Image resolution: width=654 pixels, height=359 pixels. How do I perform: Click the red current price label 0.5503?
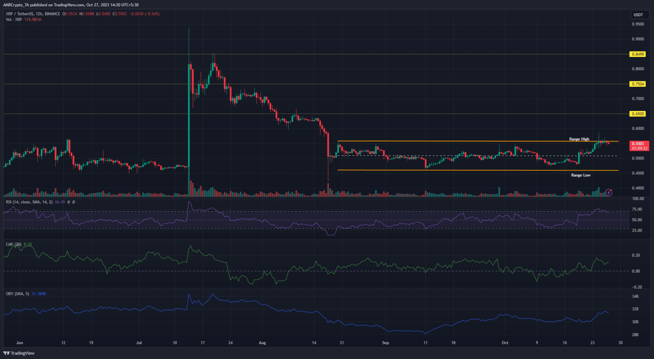coord(639,144)
